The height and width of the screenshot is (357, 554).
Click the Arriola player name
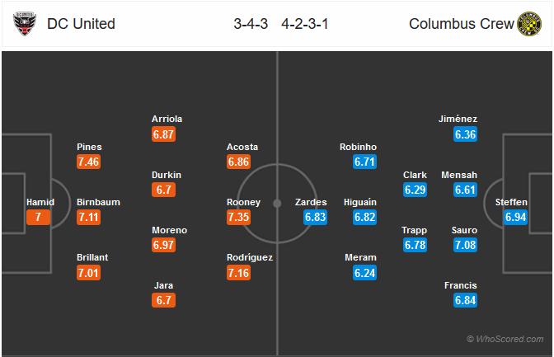[x=167, y=119]
